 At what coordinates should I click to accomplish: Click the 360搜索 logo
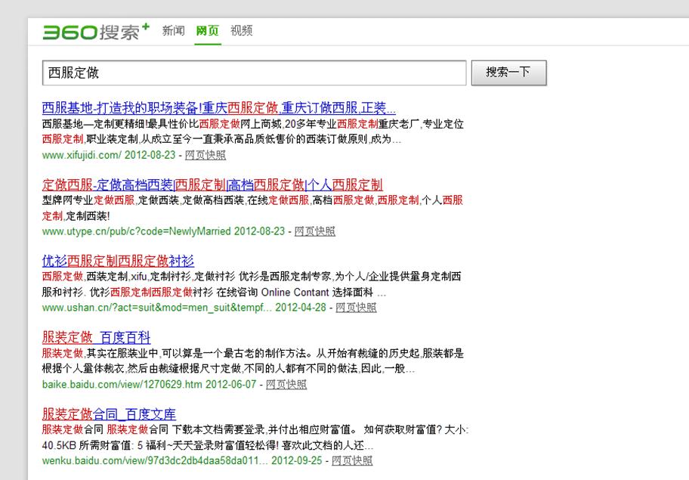(x=96, y=32)
